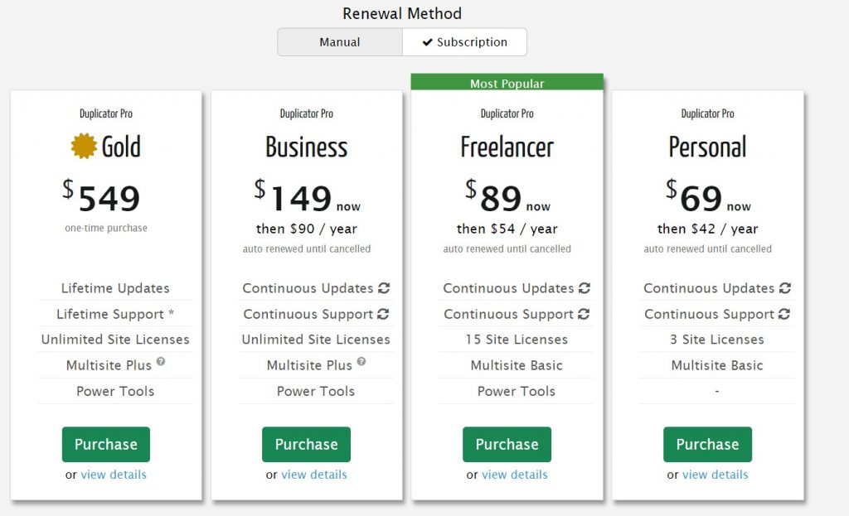Screen dimensions: 849x516
Task: Click refresh icon beside Personal Continuous Support
Action: (x=784, y=314)
